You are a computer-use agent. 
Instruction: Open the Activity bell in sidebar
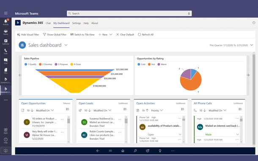[6, 22]
